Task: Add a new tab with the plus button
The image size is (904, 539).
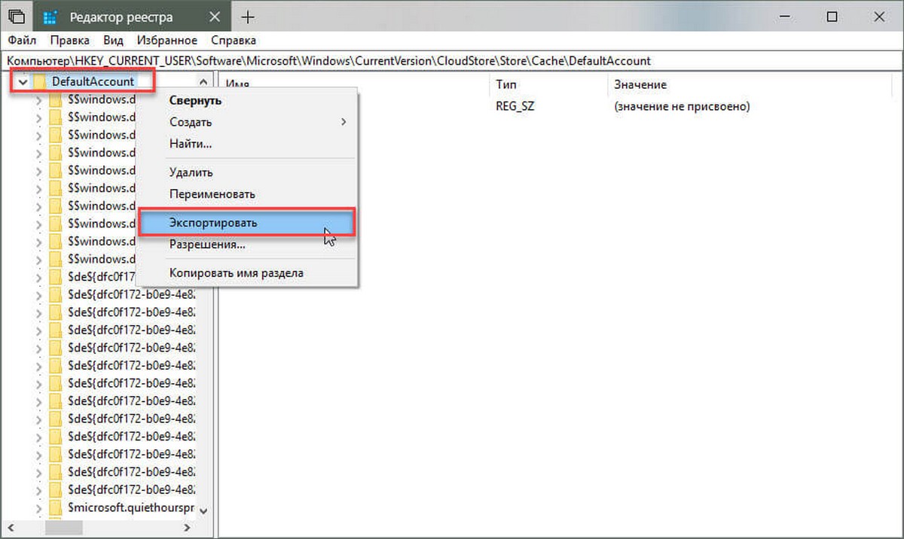Action: point(247,17)
